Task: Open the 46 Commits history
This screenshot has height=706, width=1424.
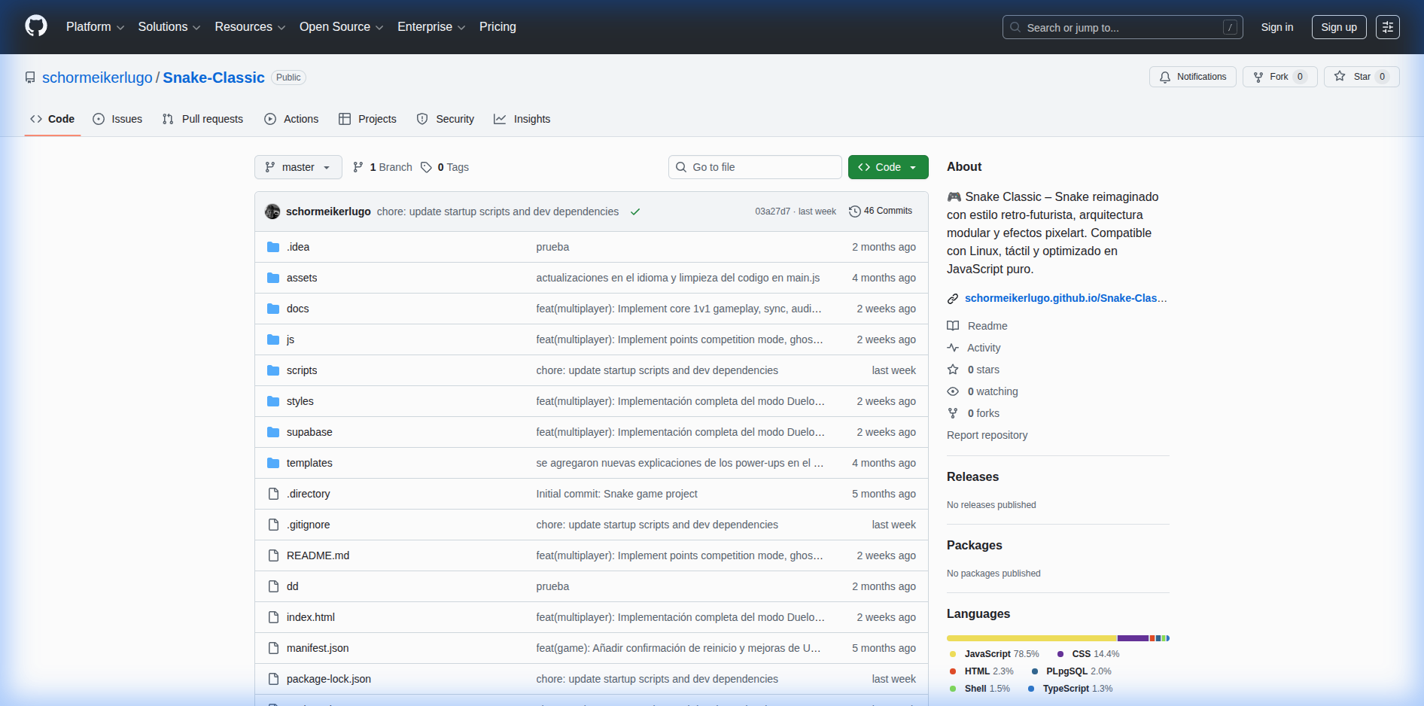Action: [881, 211]
